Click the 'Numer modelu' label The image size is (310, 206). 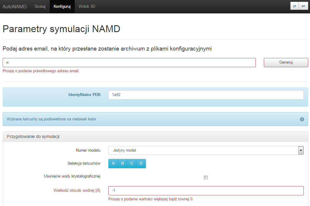pyautogui.click(x=88, y=150)
